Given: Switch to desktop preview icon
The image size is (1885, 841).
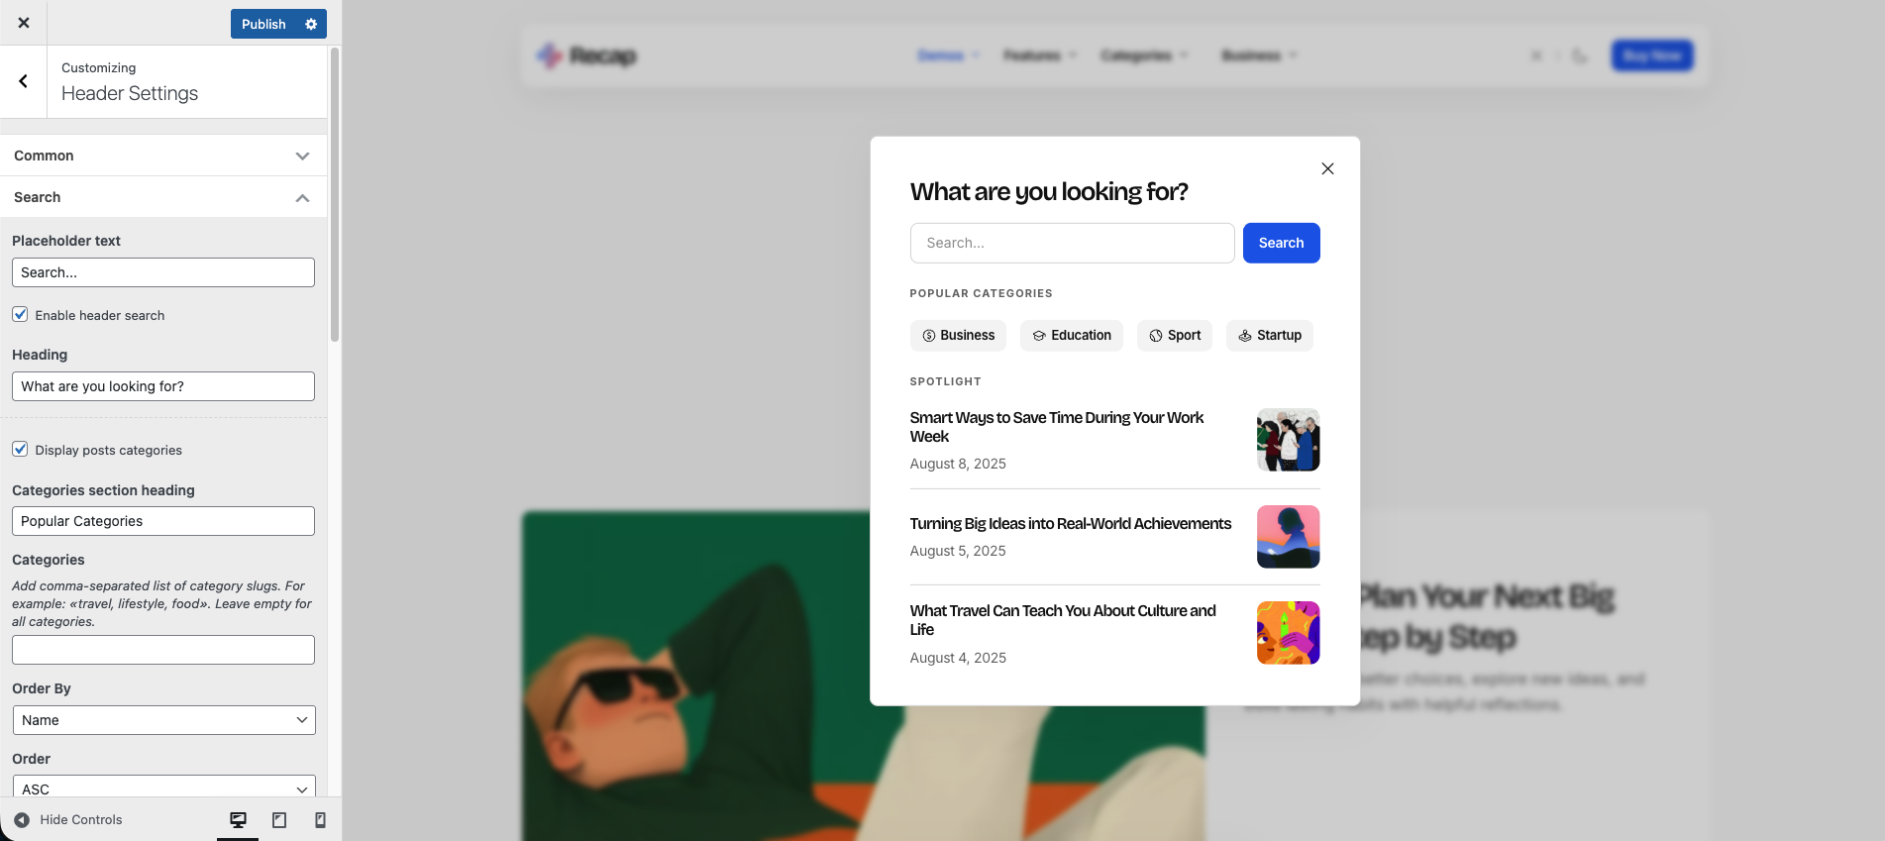Looking at the screenshot, I should [238, 820].
